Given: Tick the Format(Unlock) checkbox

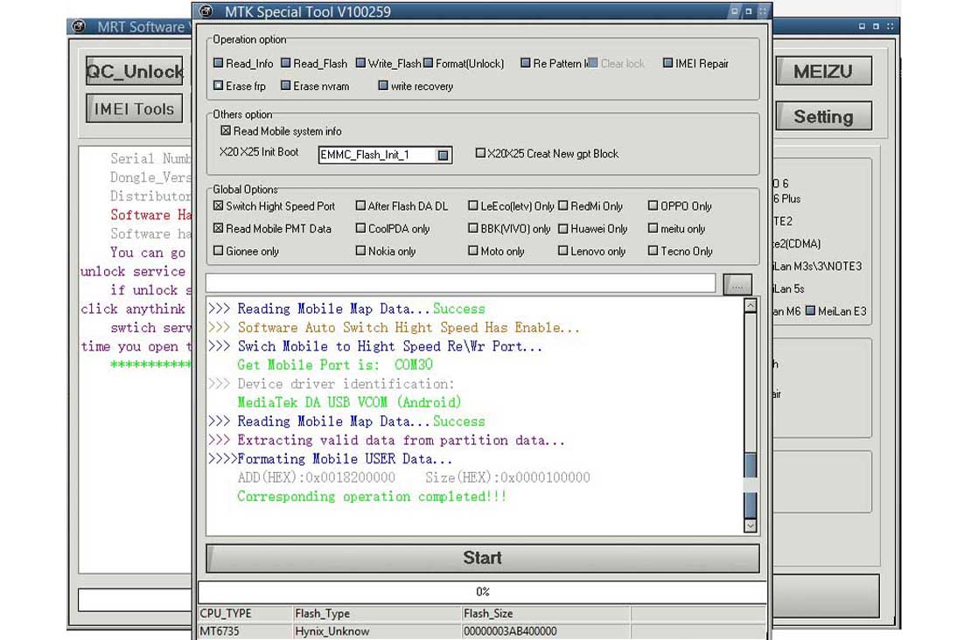Looking at the screenshot, I should (x=428, y=63).
